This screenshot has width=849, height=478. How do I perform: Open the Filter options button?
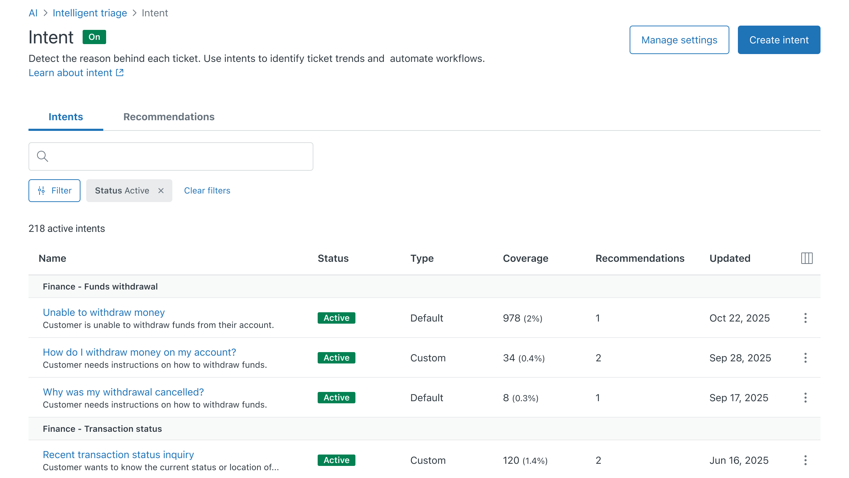tap(54, 191)
